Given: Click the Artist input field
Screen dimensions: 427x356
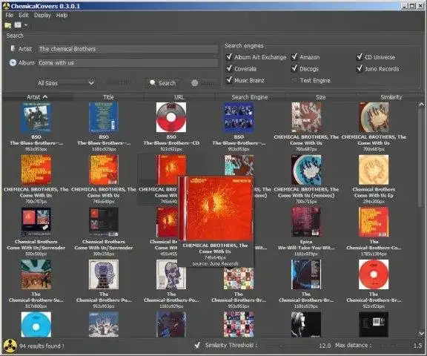Looking at the screenshot, I should (x=128, y=49).
